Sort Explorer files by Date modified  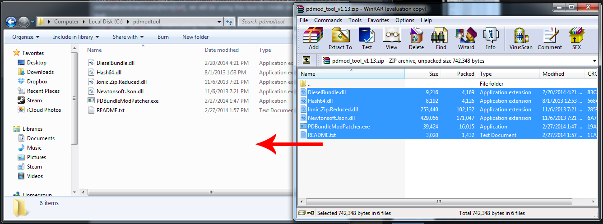point(229,50)
